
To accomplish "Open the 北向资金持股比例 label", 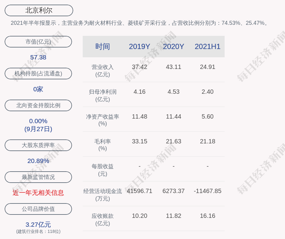I will point(38,105).
